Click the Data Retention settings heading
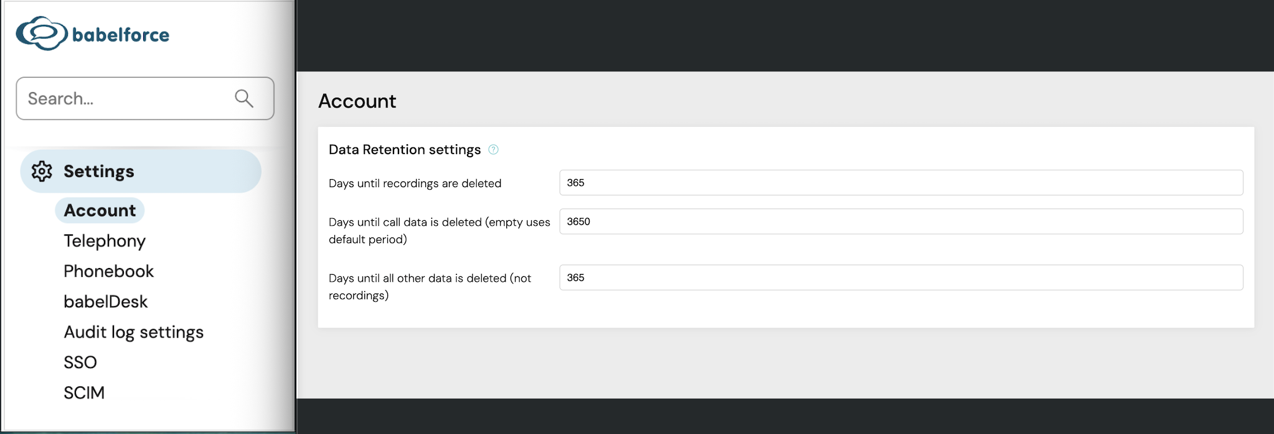Image resolution: width=1274 pixels, height=434 pixels. click(405, 149)
